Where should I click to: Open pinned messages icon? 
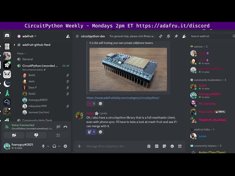tap(176, 36)
